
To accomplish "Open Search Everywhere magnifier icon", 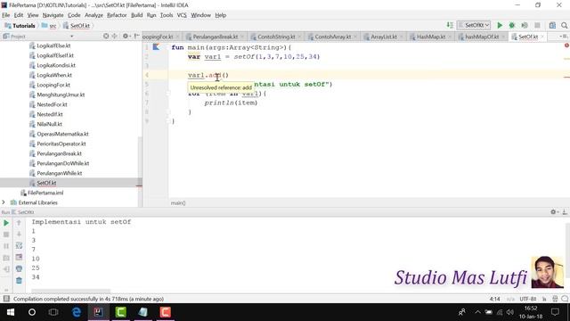I will [564, 25].
